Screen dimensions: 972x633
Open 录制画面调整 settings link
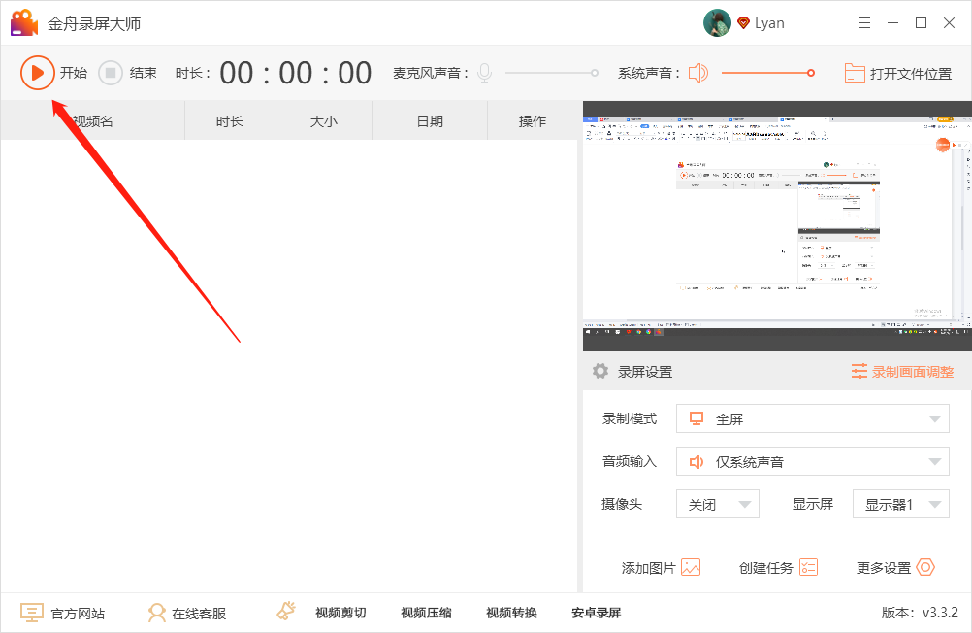click(x=913, y=372)
